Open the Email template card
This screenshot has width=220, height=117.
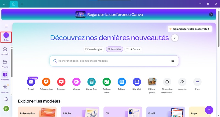coord(166,112)
